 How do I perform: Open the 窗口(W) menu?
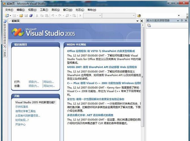tap(68, 10)
